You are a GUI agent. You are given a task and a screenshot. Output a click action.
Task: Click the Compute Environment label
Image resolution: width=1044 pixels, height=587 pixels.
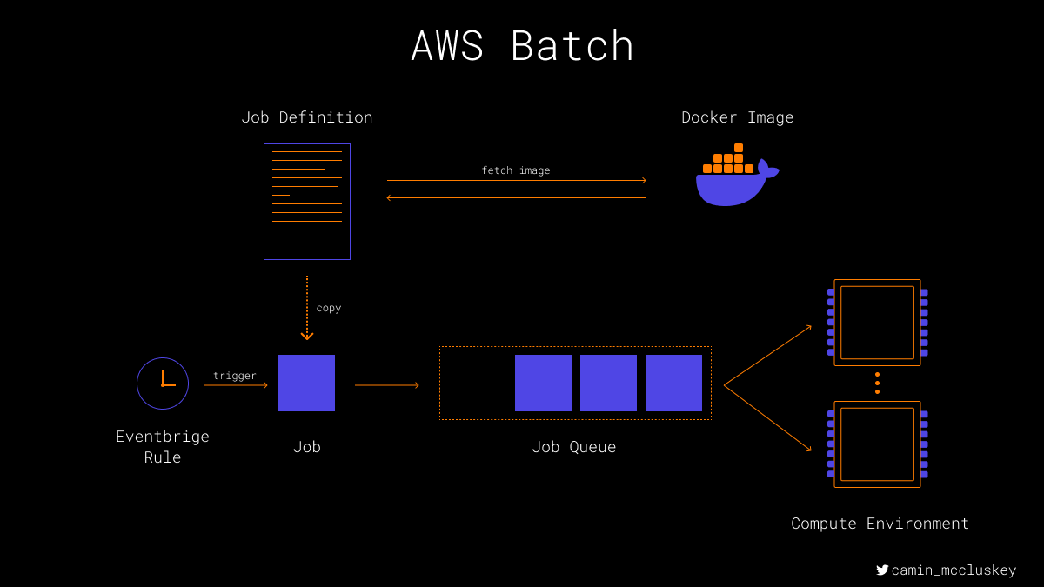[x=880, y=524]
